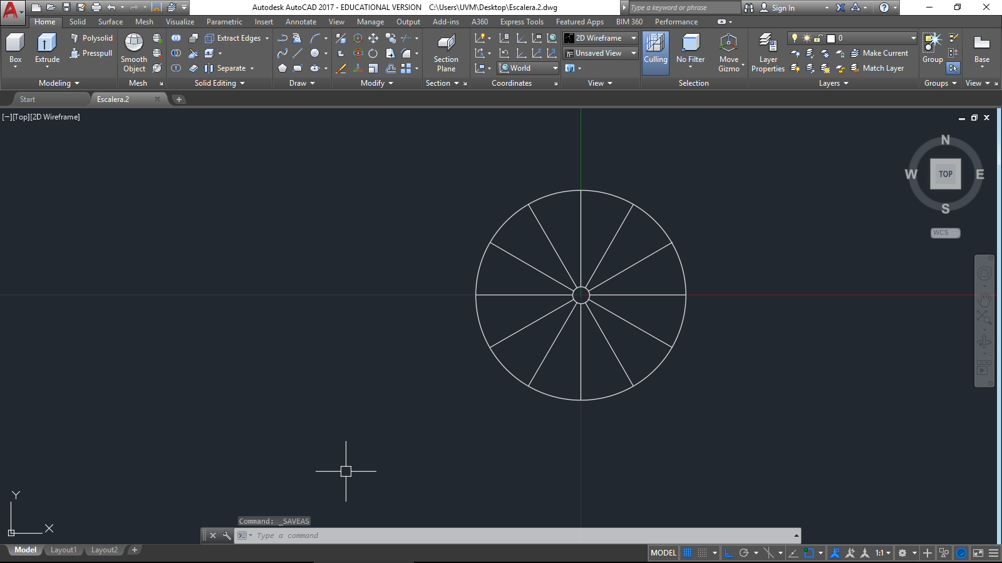Image resolution: width=1002 pixels, height=563 pixels.
Task: Toggle ortho mode in status bar
Action: coord(728,553)
